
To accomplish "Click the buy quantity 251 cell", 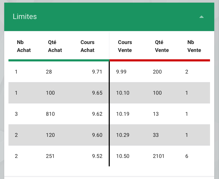I will tap(50, 156).
